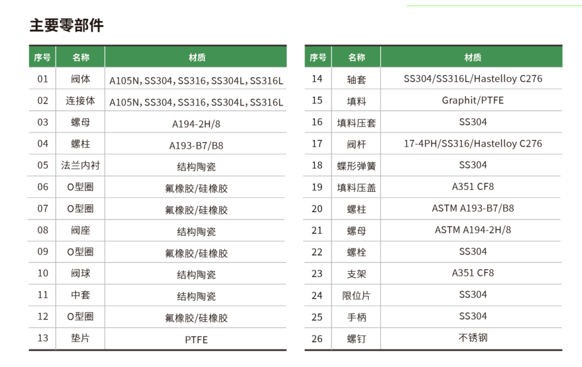Select the "限位片" cell in row 24

pyautogui.click(x=357, y=295)
